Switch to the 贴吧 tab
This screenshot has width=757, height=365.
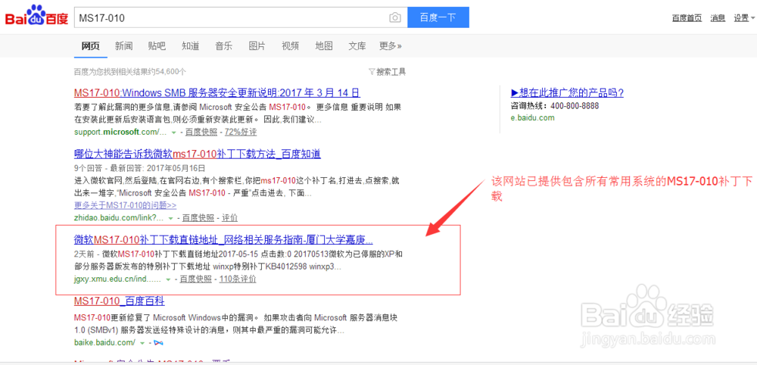(157, 46)
